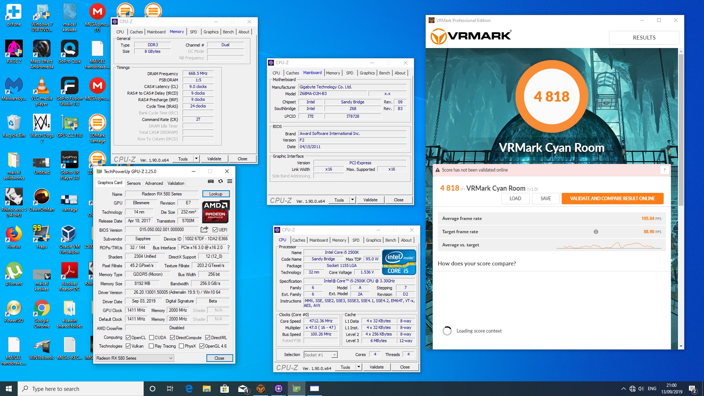Open Google Chrome desktop shortcut
704x396 pixels.
41,313
